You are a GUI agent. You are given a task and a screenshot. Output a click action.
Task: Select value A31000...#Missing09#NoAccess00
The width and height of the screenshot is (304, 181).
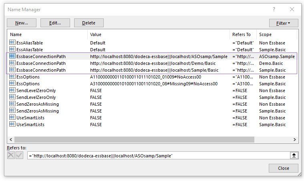click(154, 84)
